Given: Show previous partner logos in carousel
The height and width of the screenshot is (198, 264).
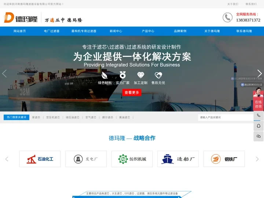Looking at the screenshot, I should pyautogui.click(x=7, y=159).
